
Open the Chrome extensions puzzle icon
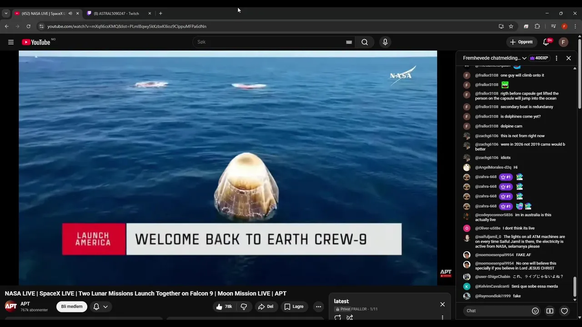pyautogui.click(x=537, y=26)
